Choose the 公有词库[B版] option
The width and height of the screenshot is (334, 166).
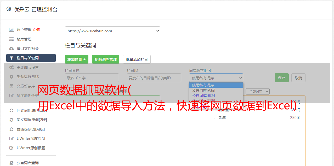click(216, 96)
